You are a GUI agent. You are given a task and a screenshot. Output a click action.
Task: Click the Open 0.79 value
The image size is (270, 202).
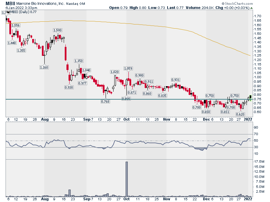[x=118, y=8]
